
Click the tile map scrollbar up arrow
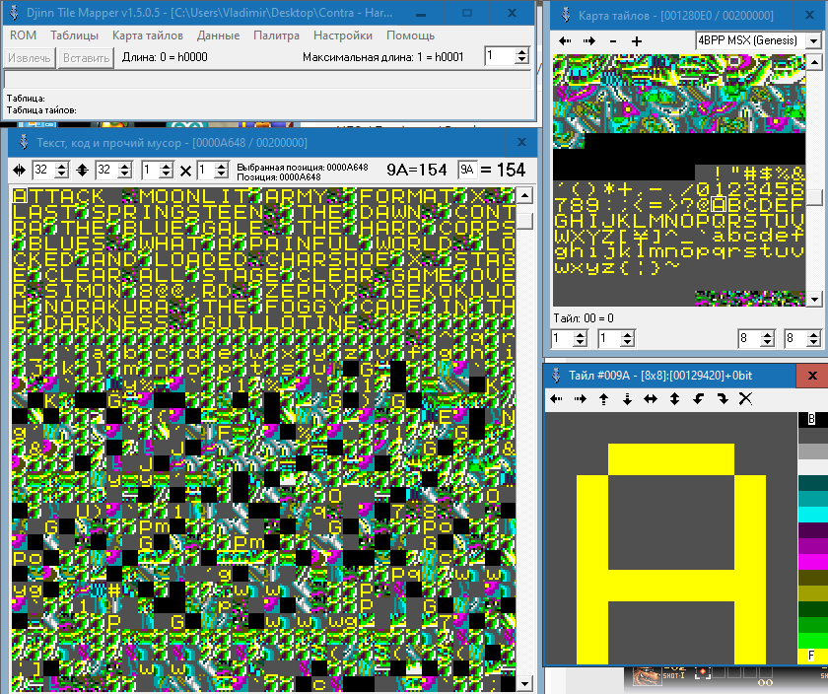click(x=814, y=62)
